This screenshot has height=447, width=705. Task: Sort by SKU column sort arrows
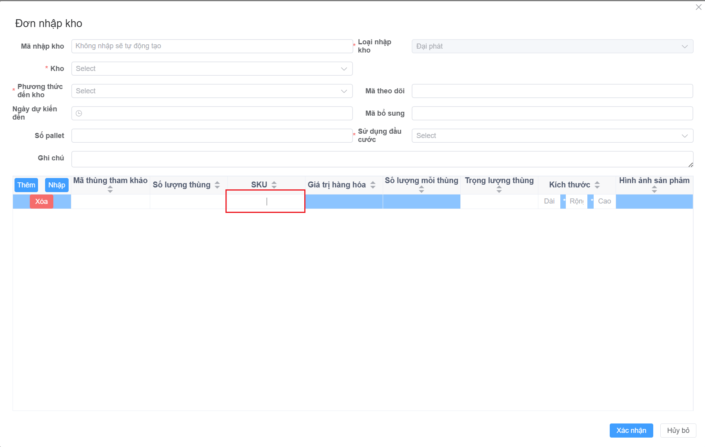coord(274,185)
